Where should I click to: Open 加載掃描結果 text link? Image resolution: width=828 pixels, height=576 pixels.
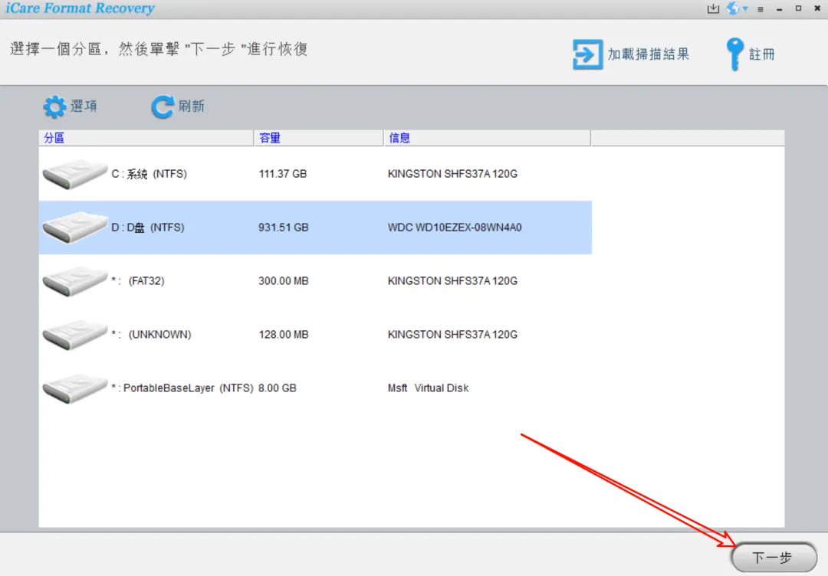pos(649,54)
